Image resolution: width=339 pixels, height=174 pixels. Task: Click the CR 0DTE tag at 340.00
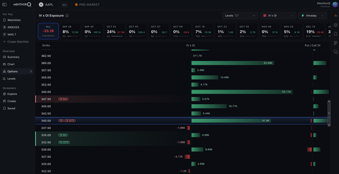click(x=70, y=121)
